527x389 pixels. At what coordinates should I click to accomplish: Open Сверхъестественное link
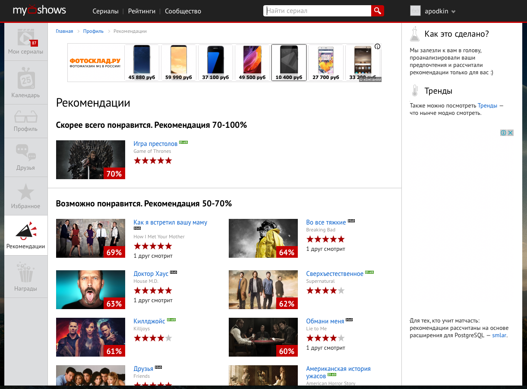(335, 274)
